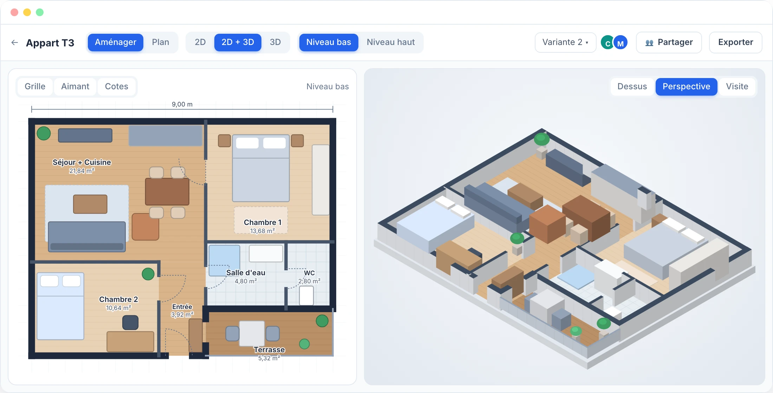773x393 pixels.
Task: Select the grey sofa in the living room
Action: tap(87, 237)
